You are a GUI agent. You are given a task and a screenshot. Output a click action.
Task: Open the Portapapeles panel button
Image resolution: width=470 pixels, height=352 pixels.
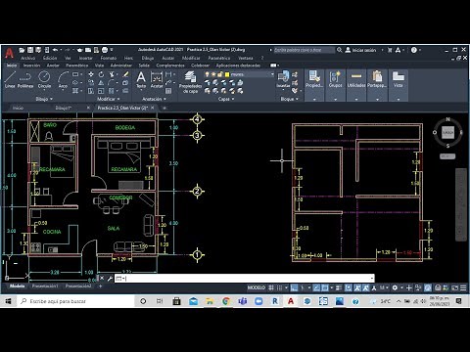[x=377, y=85]
